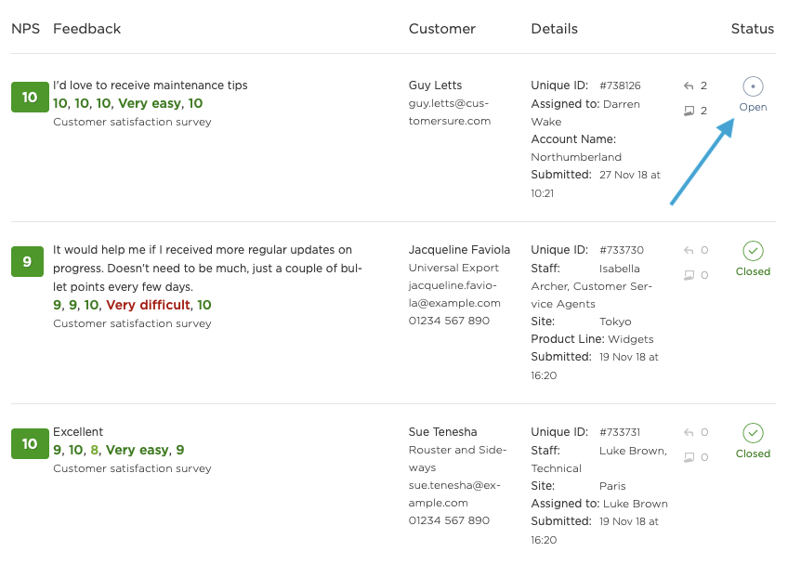Open the 'I'd love to receive maintenance tips' feedback
788x565 pixels.
(151, 85)
